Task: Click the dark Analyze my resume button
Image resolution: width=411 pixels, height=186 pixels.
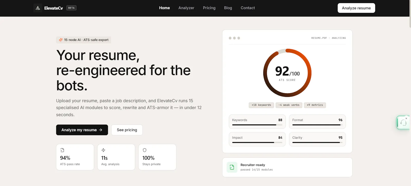Action: click(82, 130)
